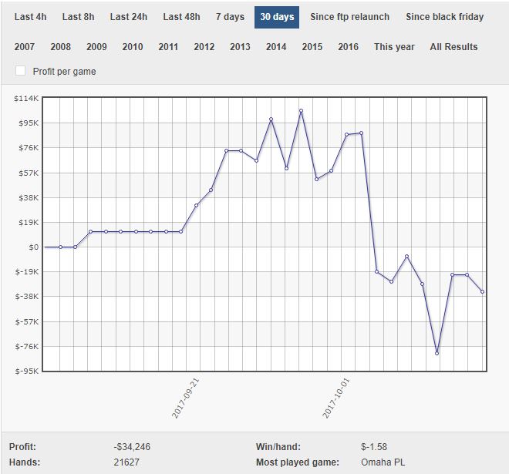Click the peak data point above $95K
The width and height of the screenshot is (509, 474).
point(301,111)
